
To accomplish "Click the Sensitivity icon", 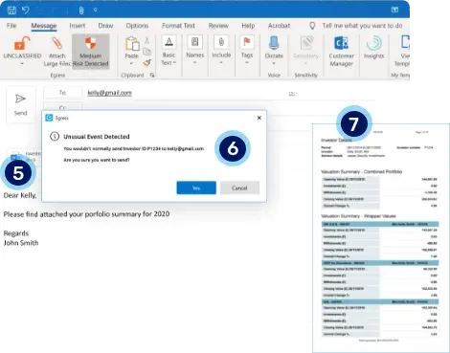I will pyautogui.click(x=306, y=43).
